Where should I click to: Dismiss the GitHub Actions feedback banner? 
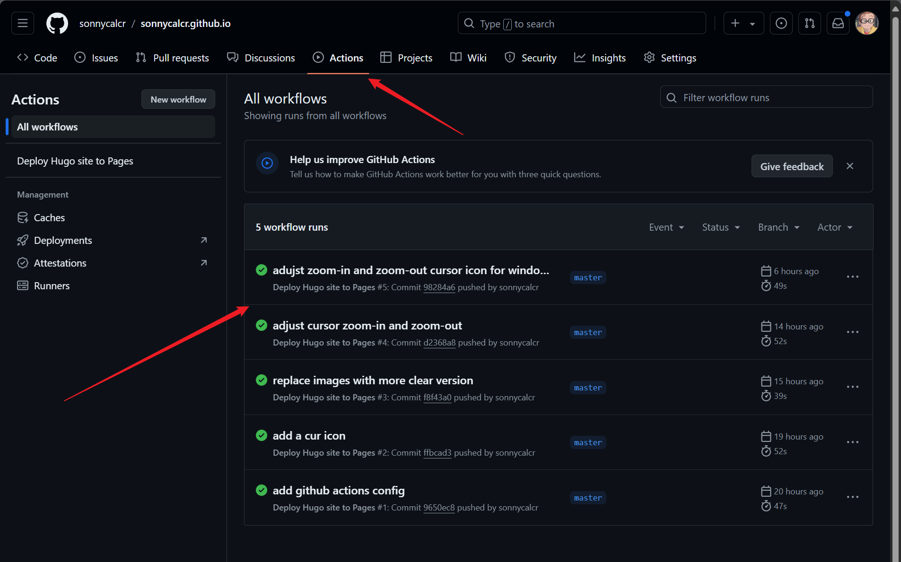point(850,166)
